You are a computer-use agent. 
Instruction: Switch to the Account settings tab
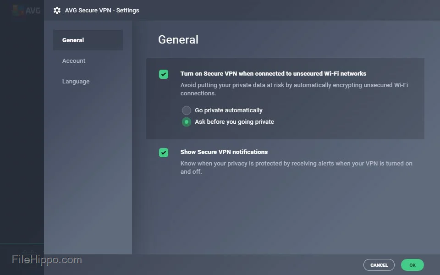point(73,60)
